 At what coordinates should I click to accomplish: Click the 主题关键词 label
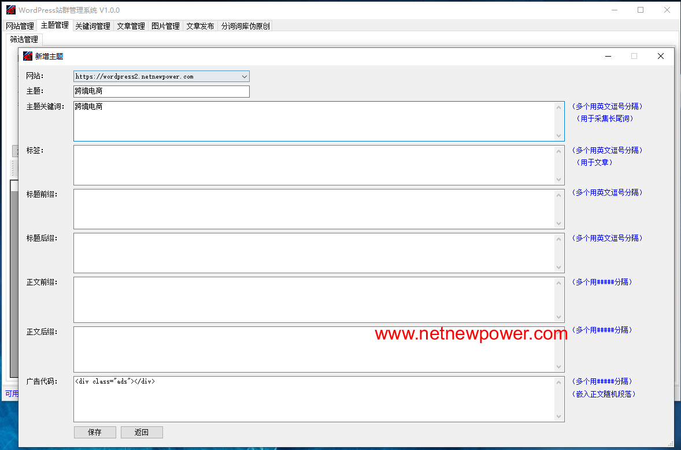(45, 107)
